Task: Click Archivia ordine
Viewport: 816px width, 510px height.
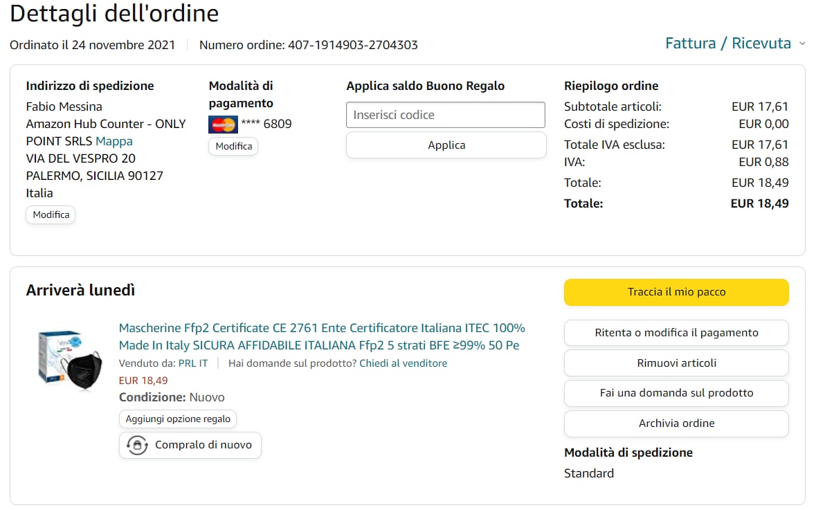Action: 676,424
